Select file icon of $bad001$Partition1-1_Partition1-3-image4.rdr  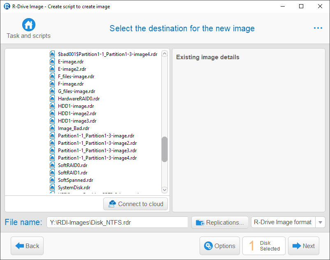52,54
